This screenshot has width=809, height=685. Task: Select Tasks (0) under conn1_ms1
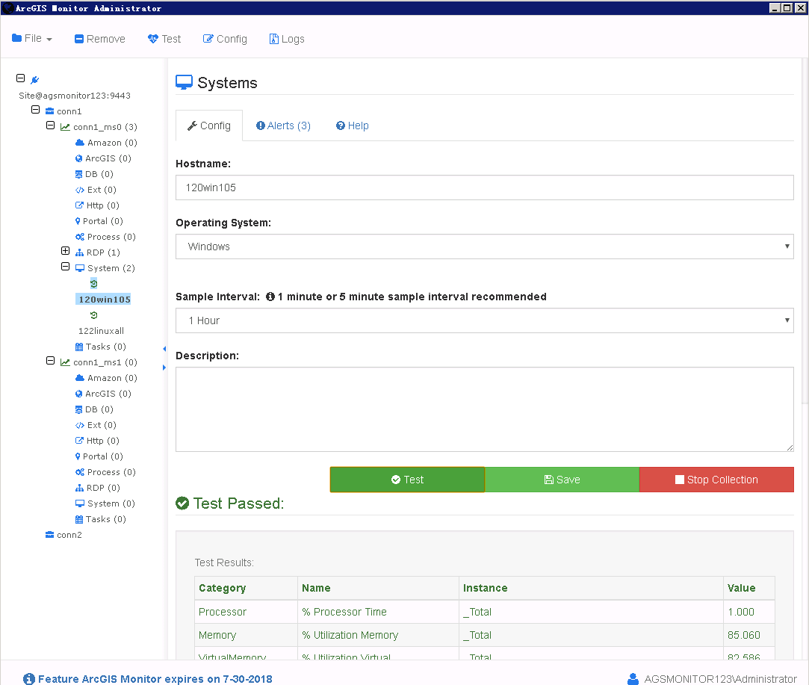106,519
